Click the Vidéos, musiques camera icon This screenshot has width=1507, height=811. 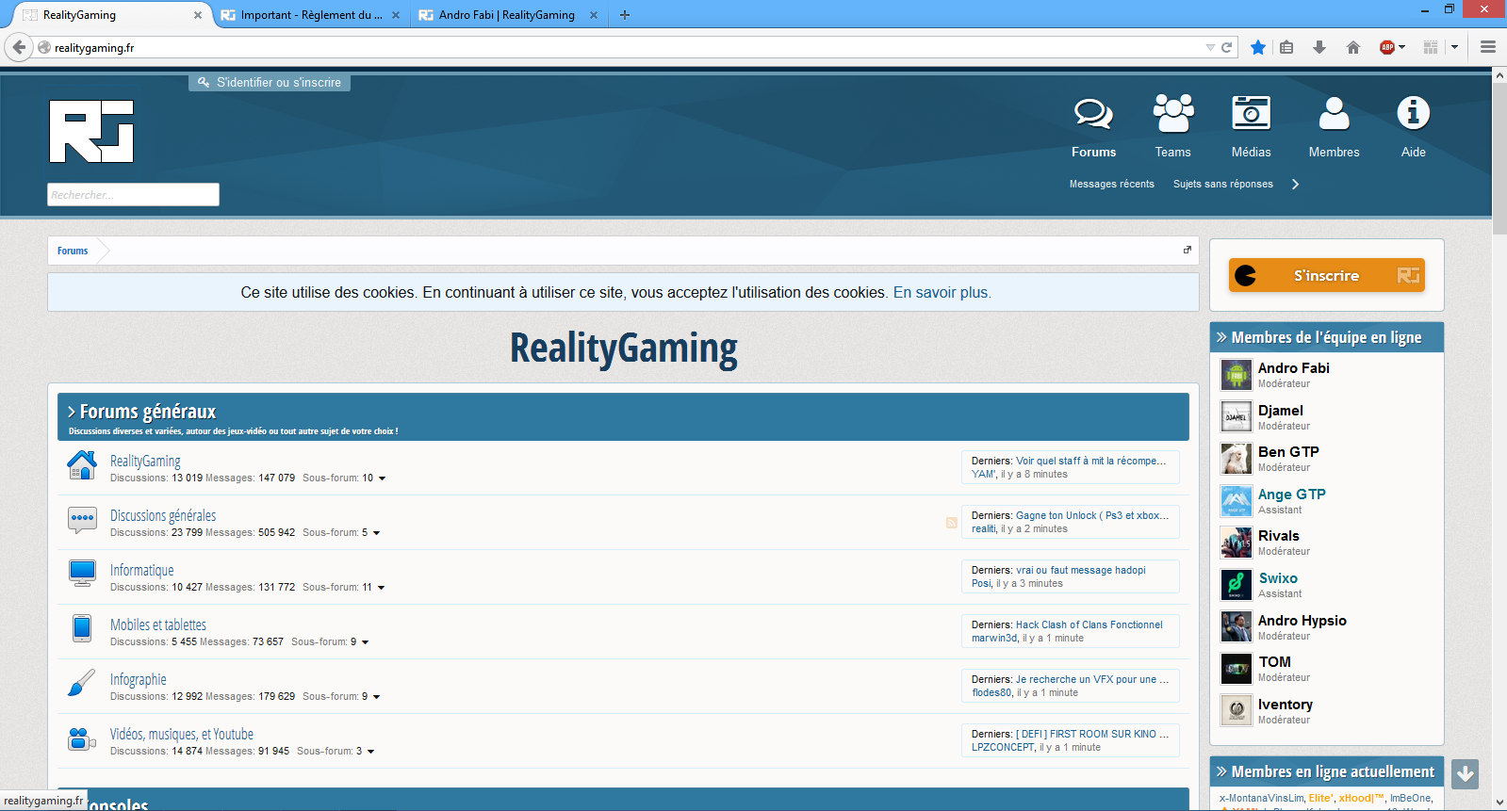pyautogui.click(x=82, y=738)
